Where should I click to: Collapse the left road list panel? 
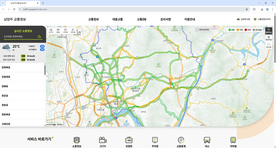[47, 76]
